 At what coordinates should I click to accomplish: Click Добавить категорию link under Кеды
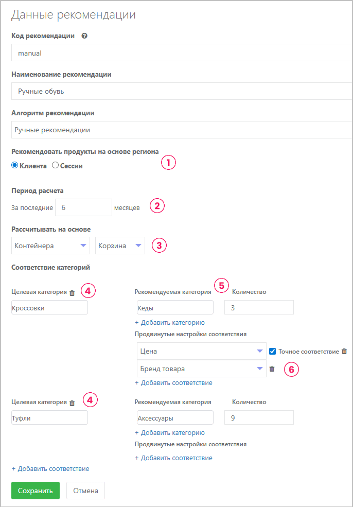tap(170, 322)
